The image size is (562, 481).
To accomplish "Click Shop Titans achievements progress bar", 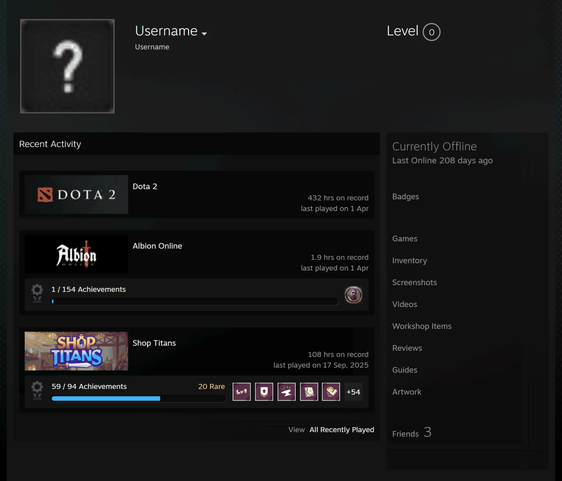I will [139, 399].
